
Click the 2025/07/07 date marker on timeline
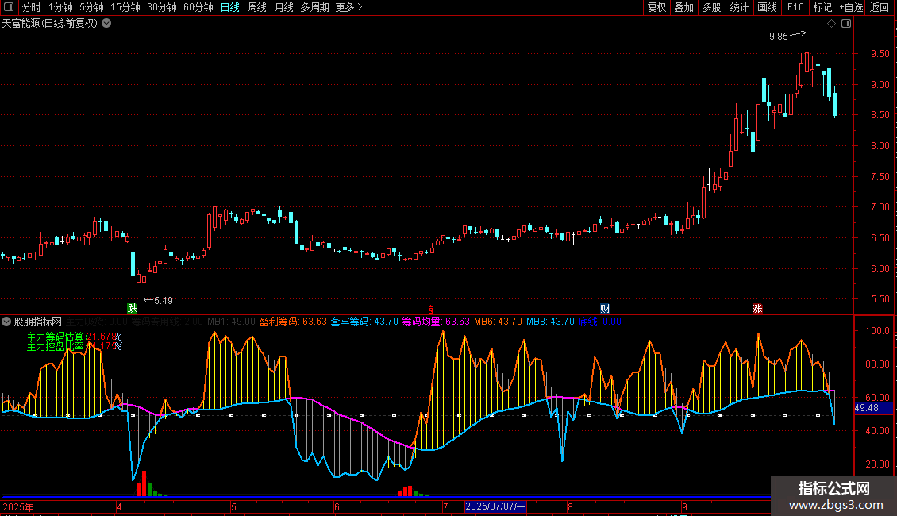(495, 506)
